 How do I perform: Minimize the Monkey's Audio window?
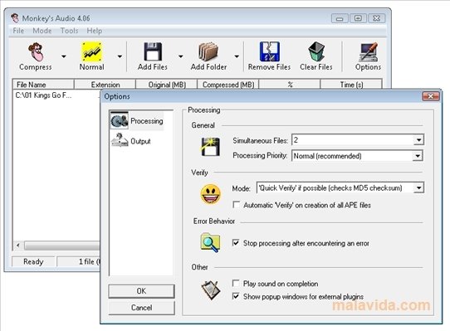(x=340, y=18)
